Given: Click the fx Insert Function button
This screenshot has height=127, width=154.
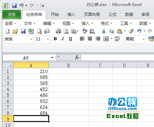Looking at the screenshot, I should [x=77, y=57].
